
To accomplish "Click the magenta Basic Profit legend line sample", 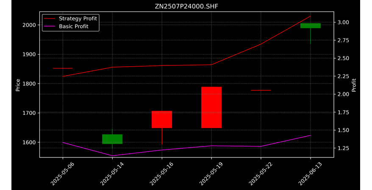I will pyautogui.click(x=50, y=27).
